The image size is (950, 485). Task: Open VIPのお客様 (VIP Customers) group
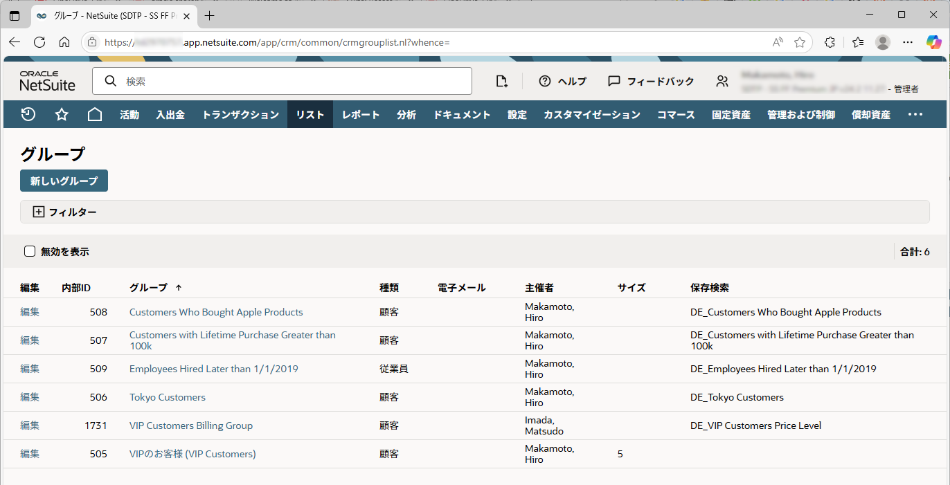click(192, 454)
